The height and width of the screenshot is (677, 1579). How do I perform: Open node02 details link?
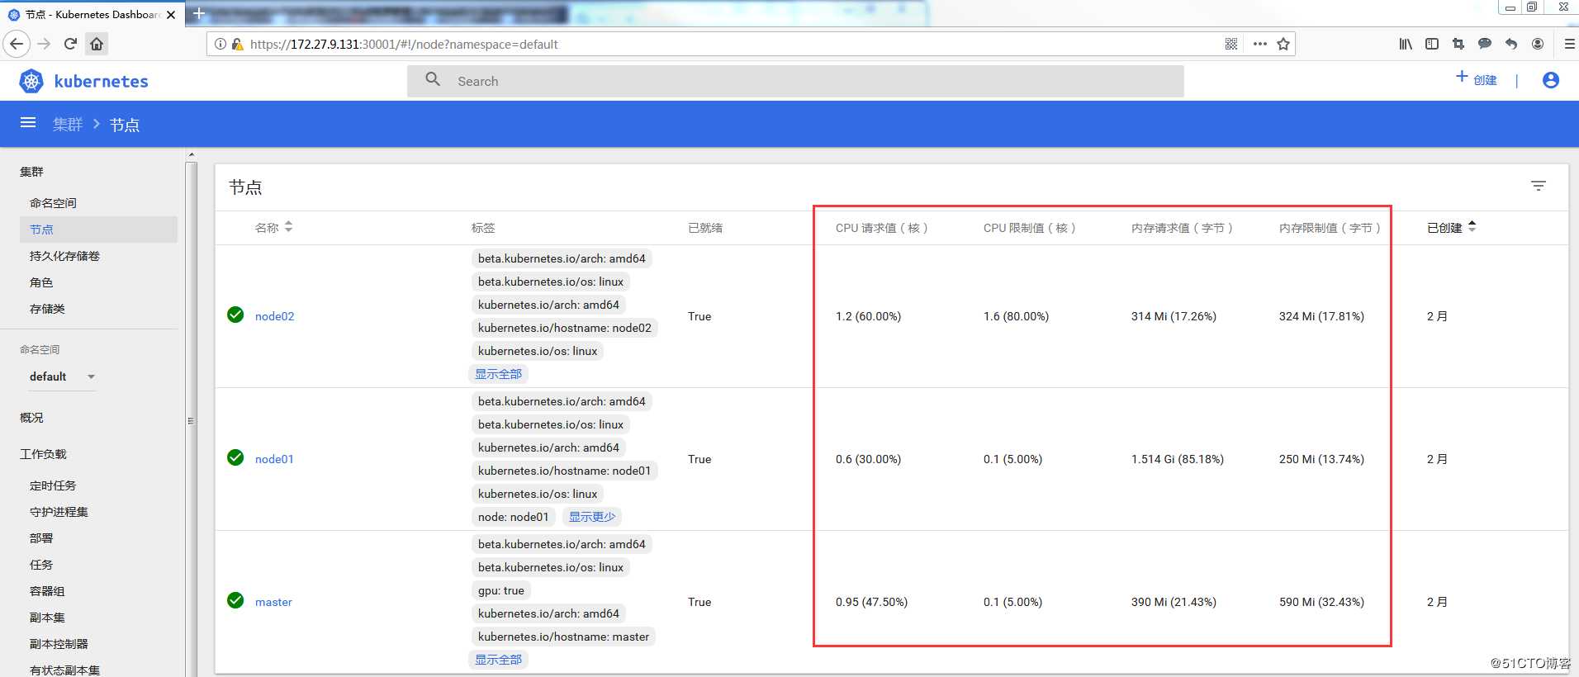274,316
